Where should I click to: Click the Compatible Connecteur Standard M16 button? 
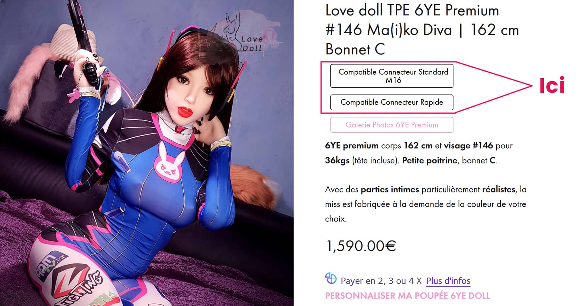point(391,76)
